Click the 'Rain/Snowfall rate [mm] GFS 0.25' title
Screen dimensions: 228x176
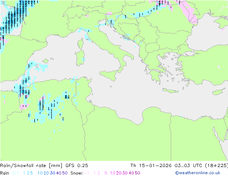click(44, 166)
